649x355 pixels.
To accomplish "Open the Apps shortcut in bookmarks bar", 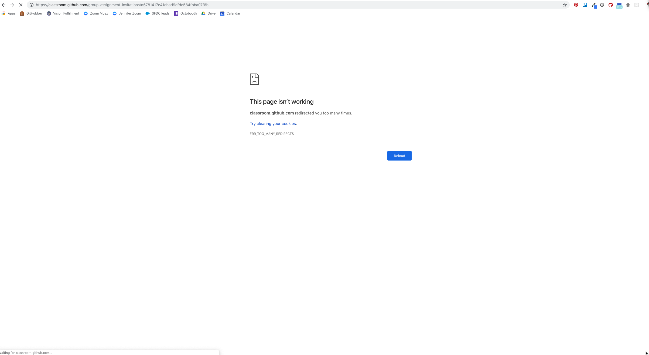I will 9,13.
